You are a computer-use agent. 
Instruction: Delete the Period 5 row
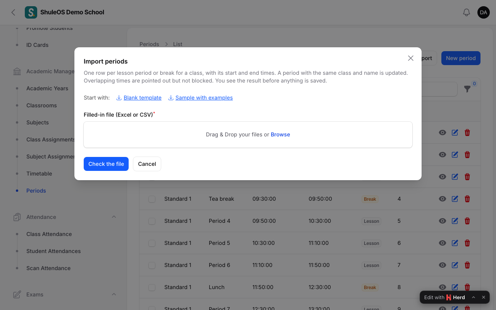pyautogui.click(x=467, y=243)
